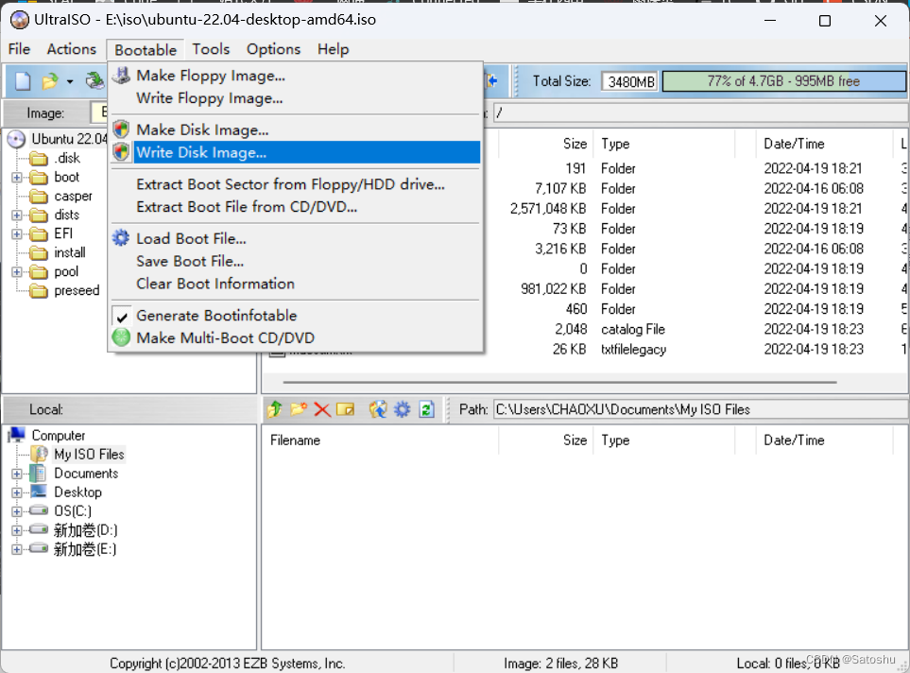The height and width of the screenshot is (673, 910).
Task: Click Load Boot File menu entry
Action: pyautogui.click(x=191, y=239)
